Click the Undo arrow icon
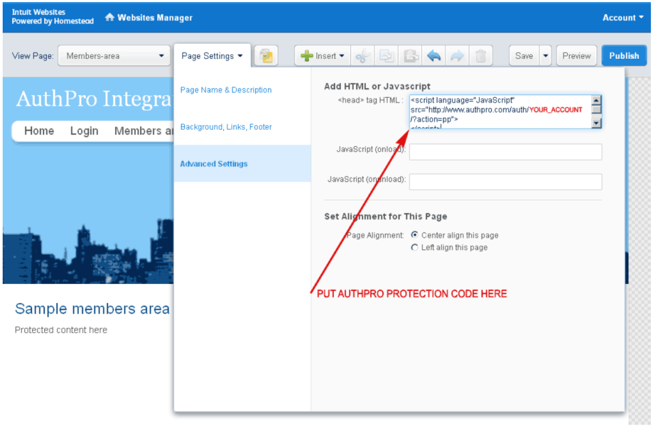Screen dimensions: 653x428 click(434, 56)
